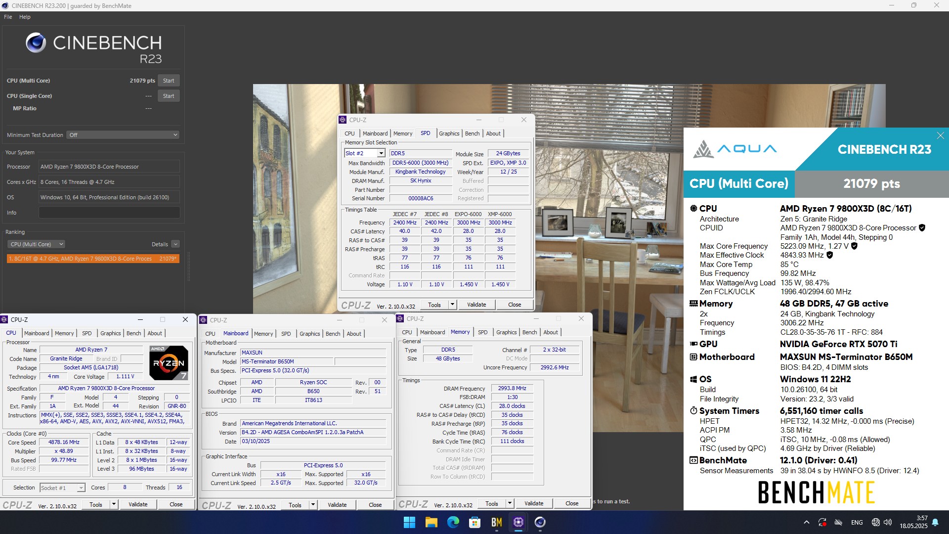Open Tools dropdown arrow in SPD window
The image size is (949, 534).
[x=452, y=305]
